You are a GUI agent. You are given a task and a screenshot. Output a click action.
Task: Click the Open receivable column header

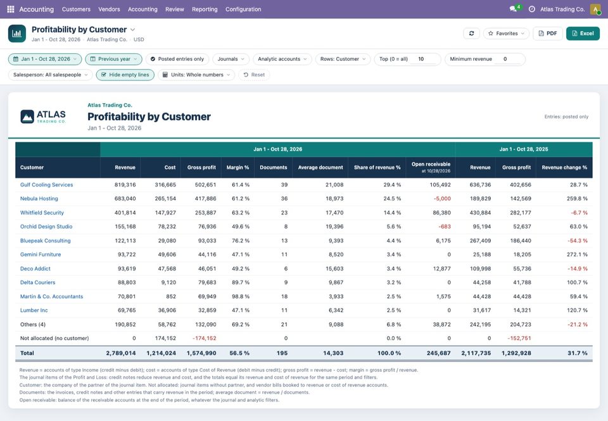431,167
